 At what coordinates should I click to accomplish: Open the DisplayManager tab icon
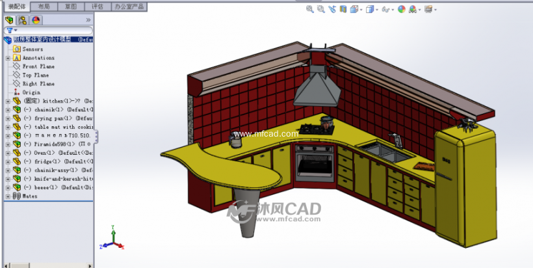pos(36,20)
